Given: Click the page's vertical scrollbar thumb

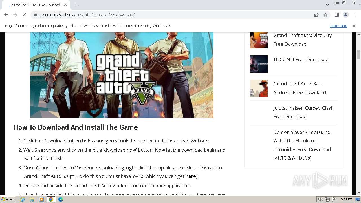Looking at the screenshot, I should point(359,54).
